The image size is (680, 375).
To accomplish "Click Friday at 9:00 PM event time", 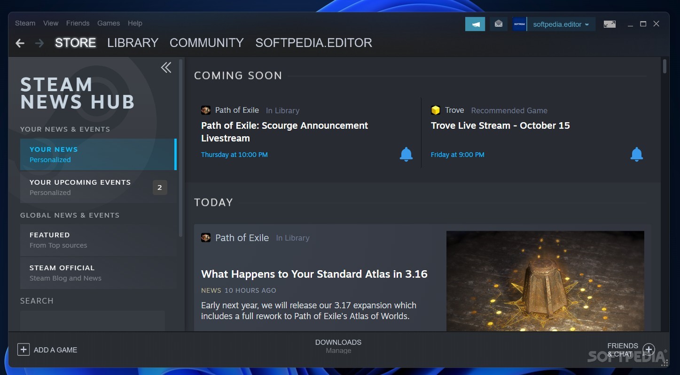I will 457,155.
